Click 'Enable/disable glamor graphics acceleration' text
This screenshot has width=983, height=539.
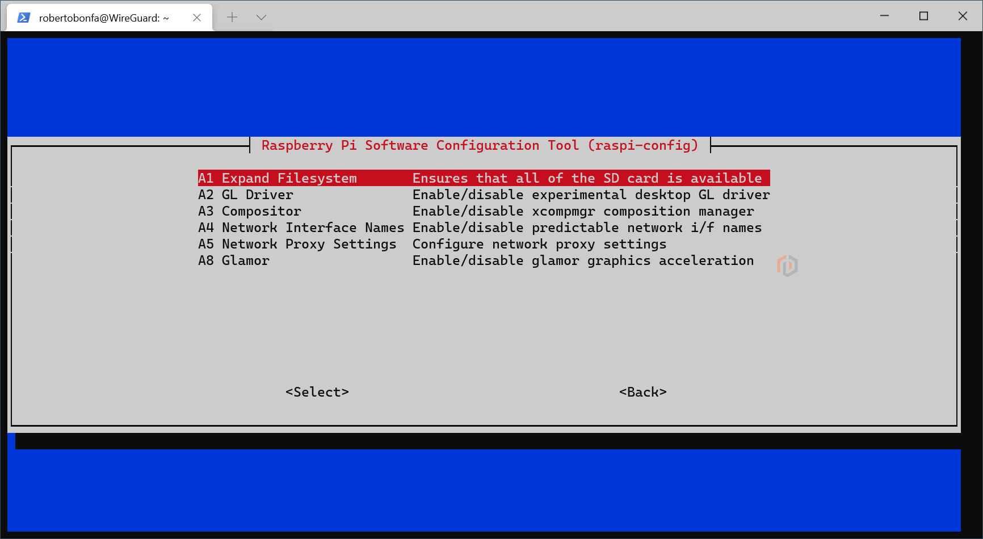pyautogui.click(x=583, y=260)
